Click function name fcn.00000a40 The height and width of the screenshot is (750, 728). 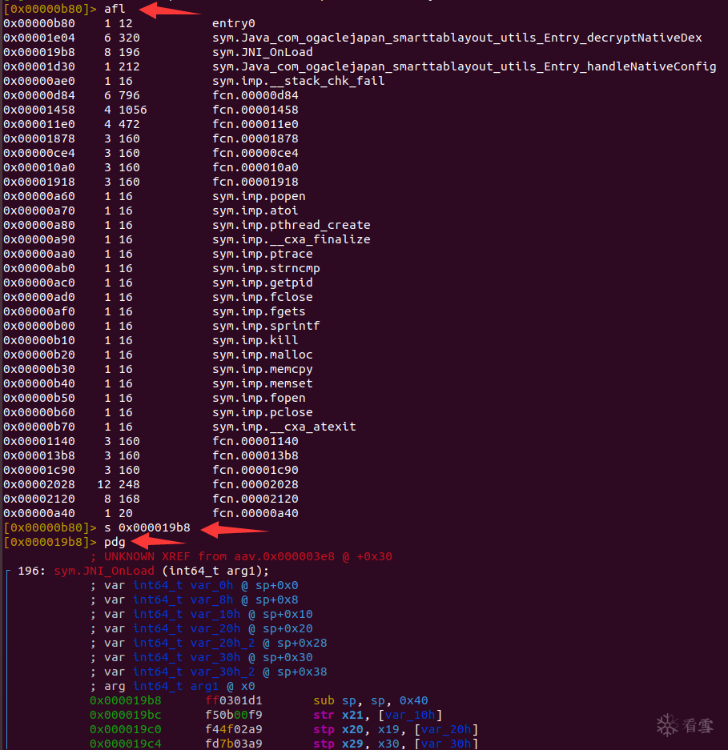[255, 513]
